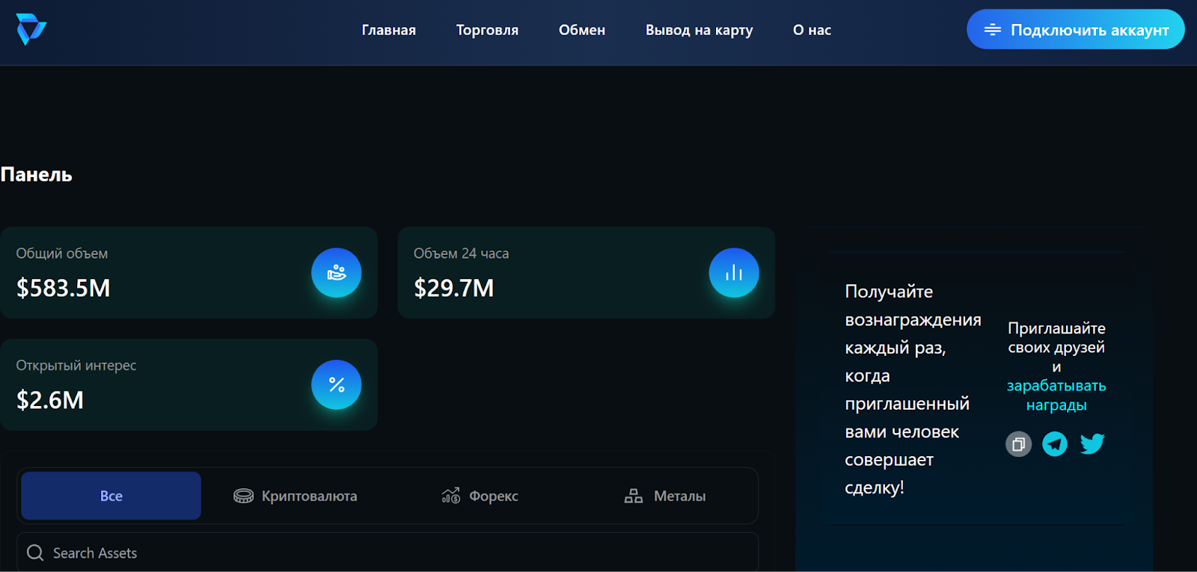Switch to the Форекс tab
The image size is (1197, 572).
pyautogui.click(x=480, y=496)
